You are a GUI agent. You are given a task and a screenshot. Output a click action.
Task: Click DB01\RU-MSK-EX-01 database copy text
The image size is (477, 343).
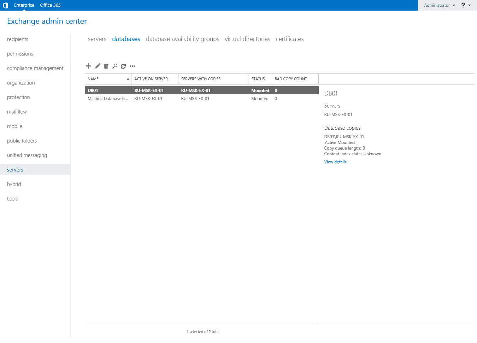click(344, 137)
